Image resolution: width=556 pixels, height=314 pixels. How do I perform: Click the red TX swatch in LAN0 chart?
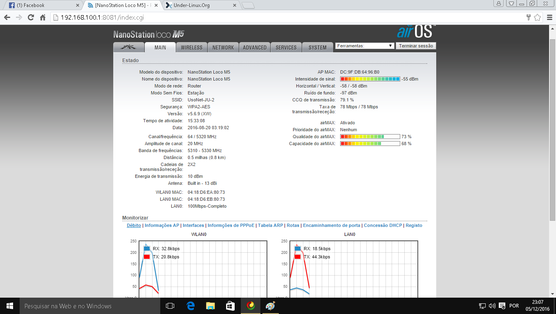point(298,257)
